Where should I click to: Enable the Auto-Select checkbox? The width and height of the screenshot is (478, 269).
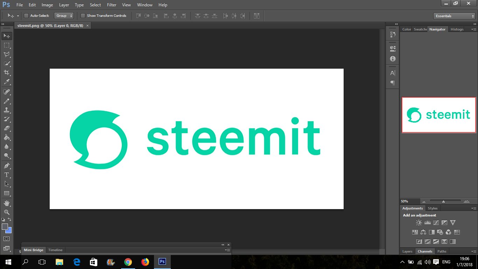(x=26, y=16)
